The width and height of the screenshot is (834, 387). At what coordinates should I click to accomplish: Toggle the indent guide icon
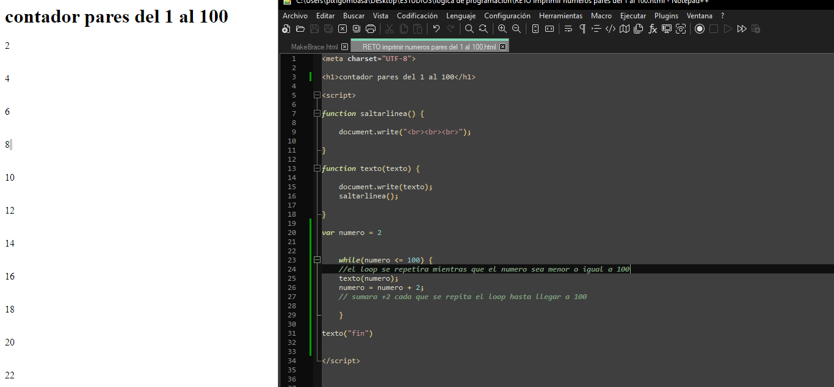coord(596,29)
